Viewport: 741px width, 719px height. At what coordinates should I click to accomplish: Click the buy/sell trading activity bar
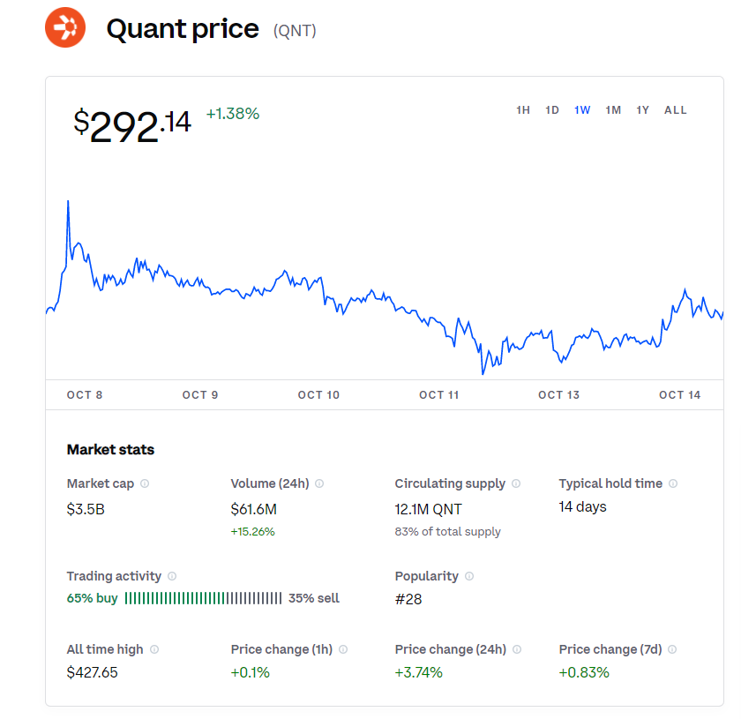coord(204,598)
